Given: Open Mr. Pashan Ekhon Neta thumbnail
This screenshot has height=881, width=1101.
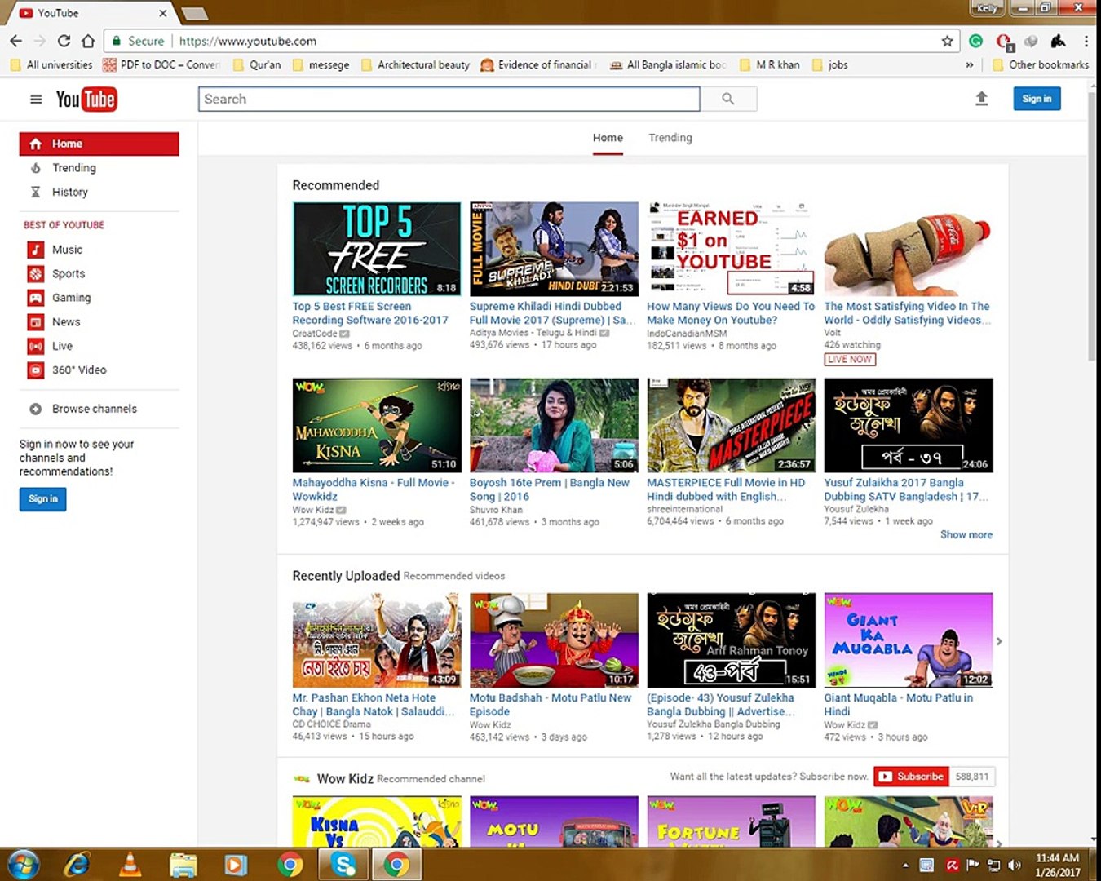Looking at the screenshot, I should 377,640.
